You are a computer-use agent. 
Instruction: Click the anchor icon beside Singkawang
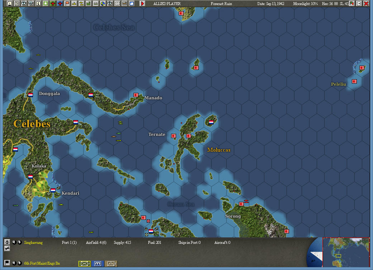[x=6, y=242]
